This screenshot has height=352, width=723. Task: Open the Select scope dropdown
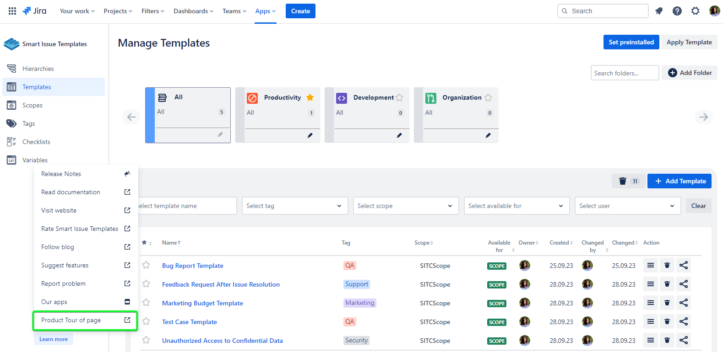(406, 206)
